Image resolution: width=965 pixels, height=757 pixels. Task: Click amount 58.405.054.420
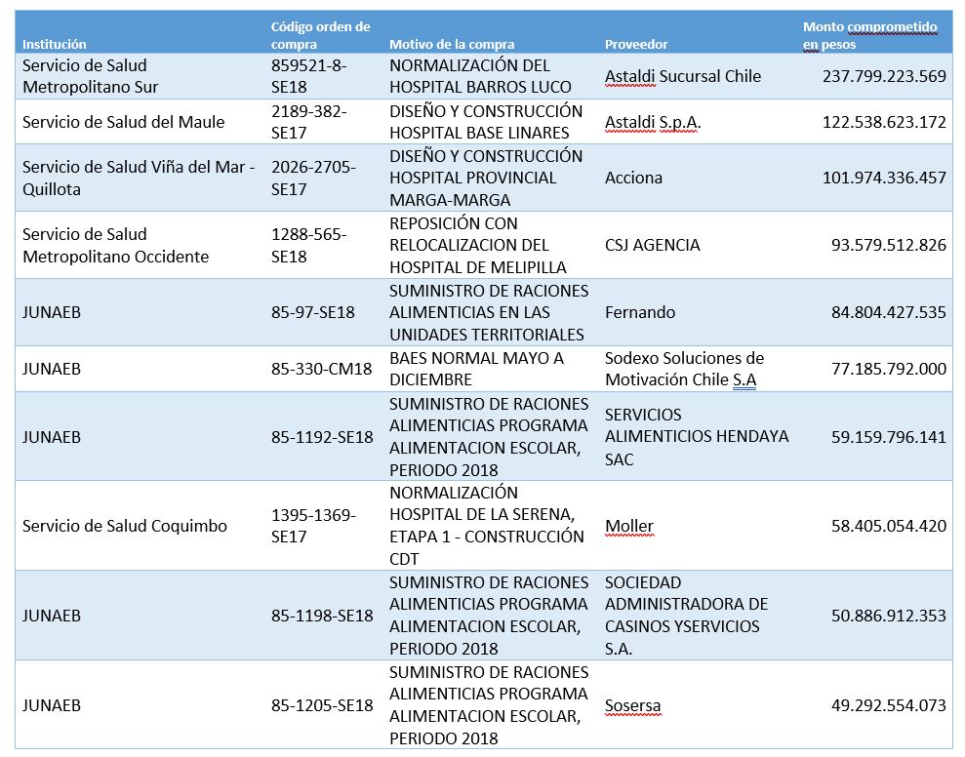click(x=889, y=526)
